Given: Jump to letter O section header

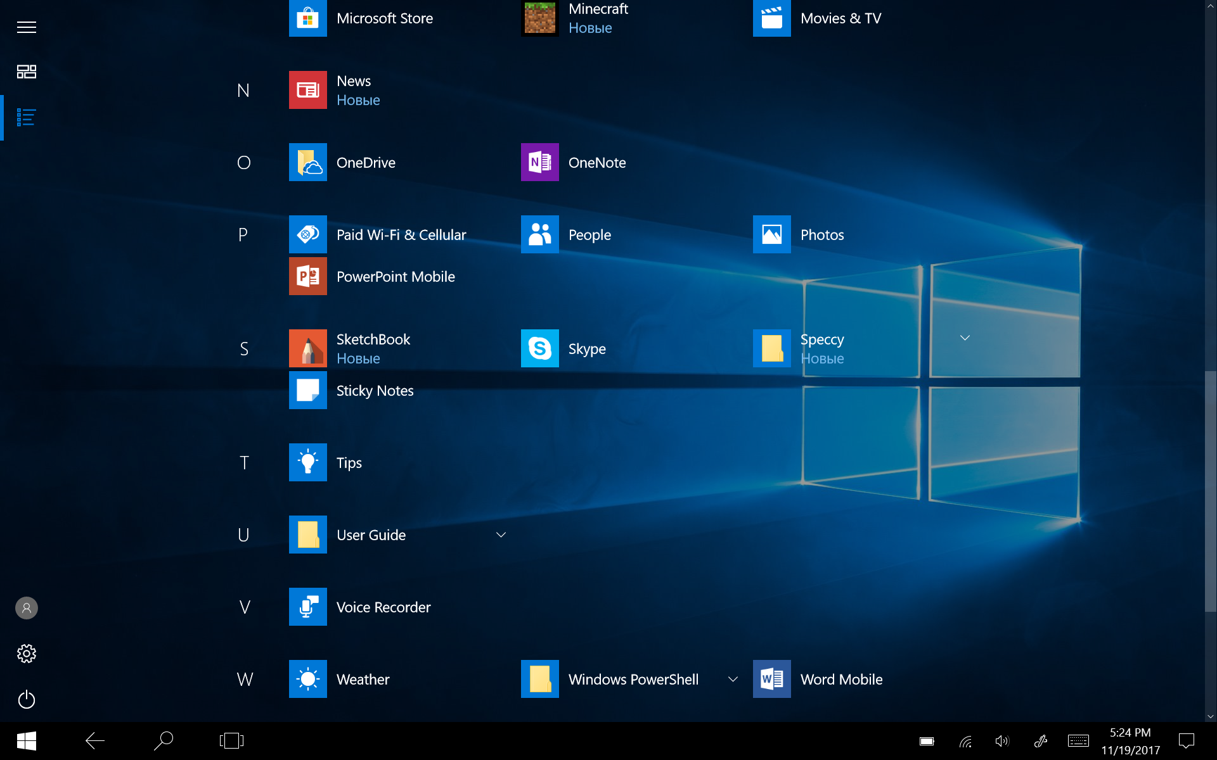Looking at the screenshot, I should point(243,163).
